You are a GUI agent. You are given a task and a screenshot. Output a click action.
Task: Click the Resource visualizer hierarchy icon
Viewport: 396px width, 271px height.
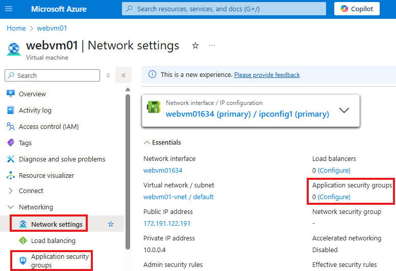(11, 175)
